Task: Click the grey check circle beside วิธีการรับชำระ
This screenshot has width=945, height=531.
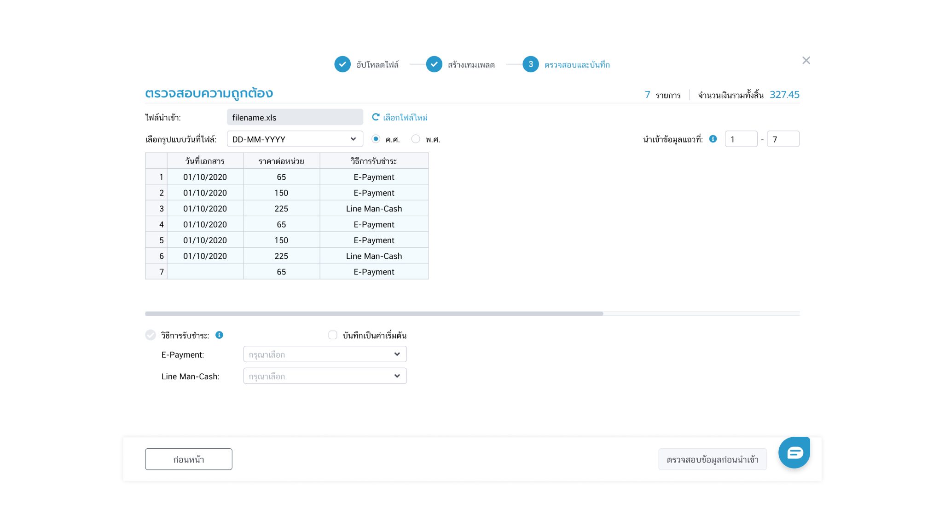Action: [x=151, y=335]
